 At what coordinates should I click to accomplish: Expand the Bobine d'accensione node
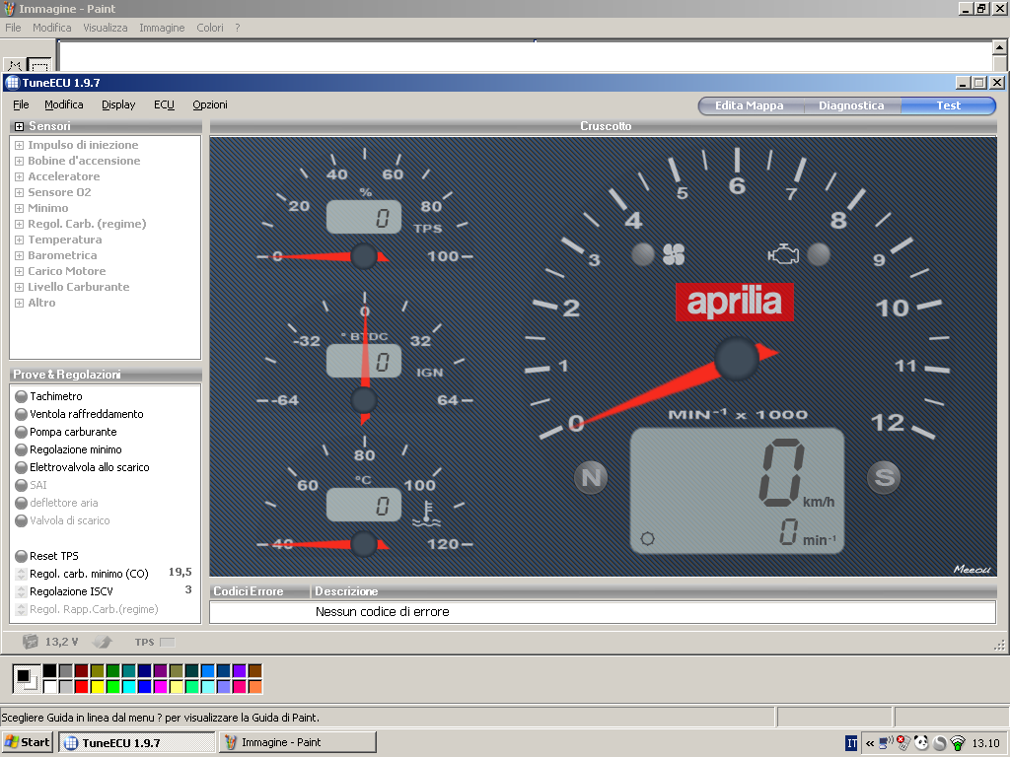pos(20,161)
